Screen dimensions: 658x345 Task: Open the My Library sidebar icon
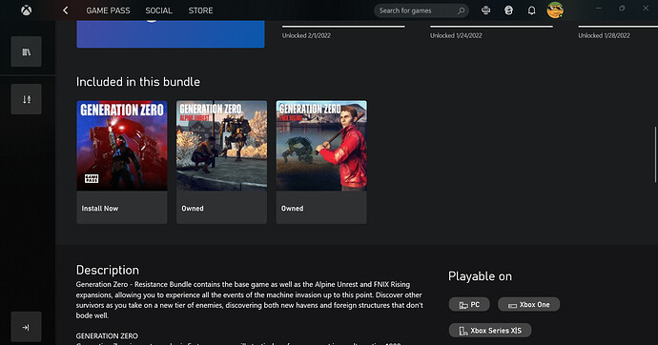point(26,51)
